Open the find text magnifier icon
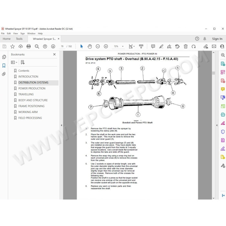226x226 pixels. pyautogui.click(x=37, y=46)
